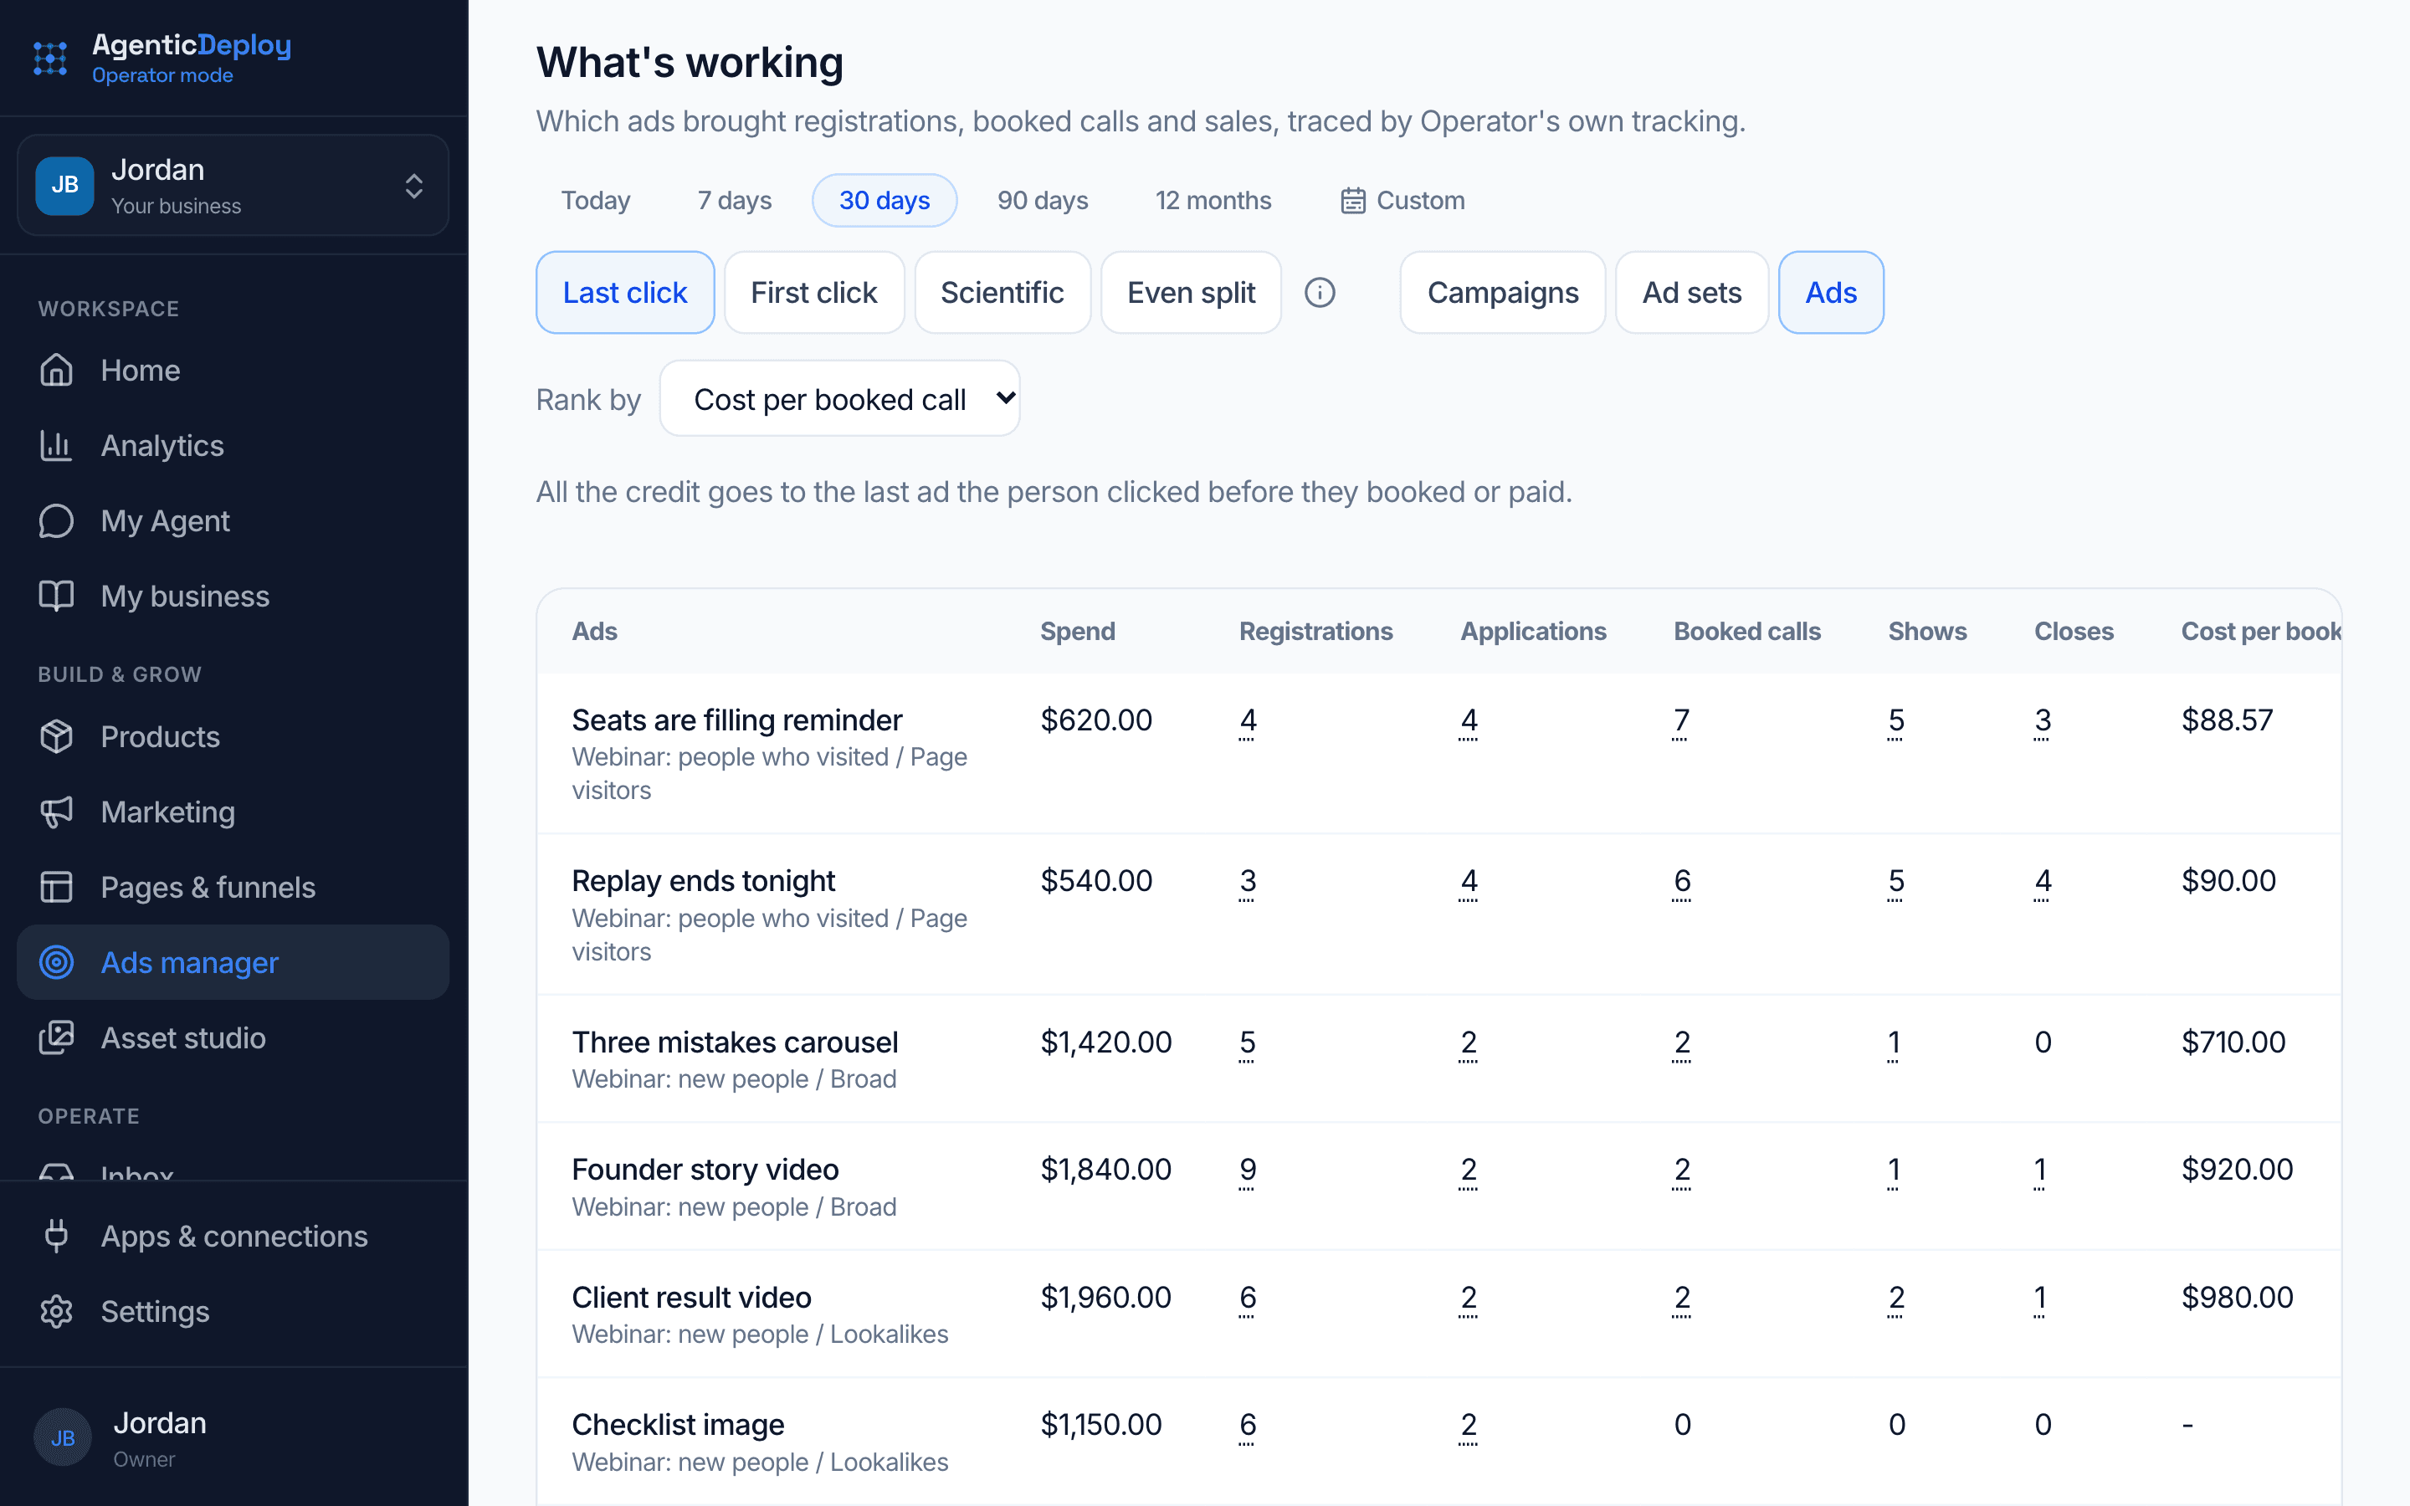The height and width of the screenshot is (1506, 2410).
Task: Click the Marketing megaphone icon
Action: coord(57,812)
